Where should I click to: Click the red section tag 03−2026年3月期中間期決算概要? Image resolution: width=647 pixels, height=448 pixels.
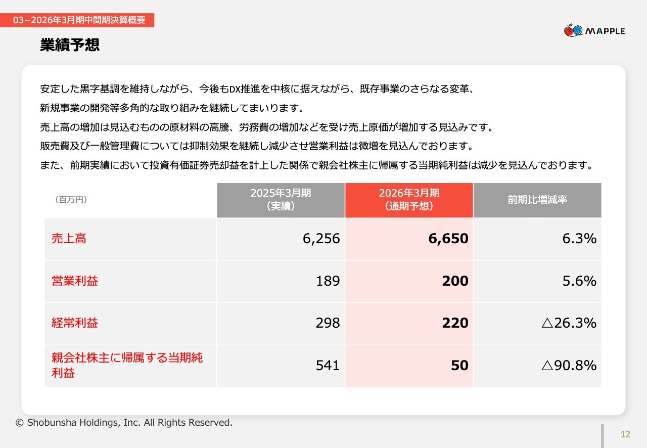click(x=77, y=20)
